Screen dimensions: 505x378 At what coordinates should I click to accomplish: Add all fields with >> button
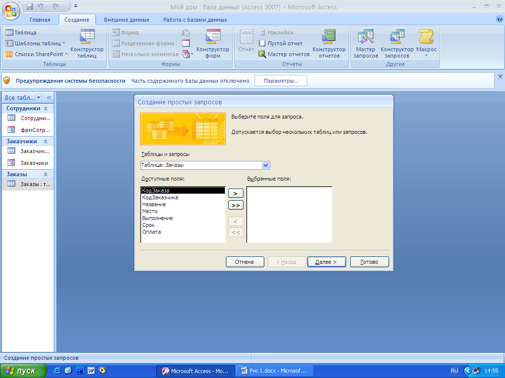tap(236, 205)
